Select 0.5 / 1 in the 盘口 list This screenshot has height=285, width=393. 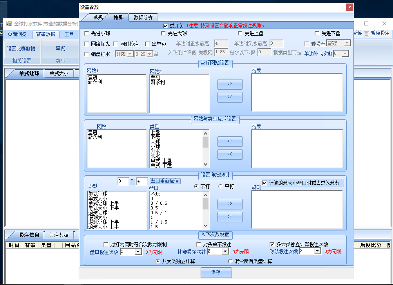[159, 213]
